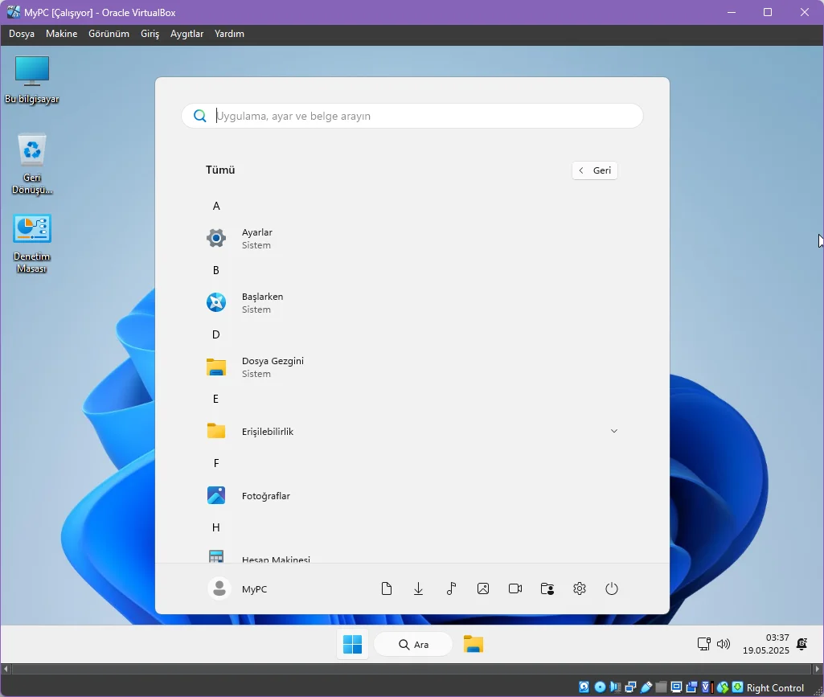
Task: Select Bu bilgisayar desktop icon
Action: pos(31,80)
